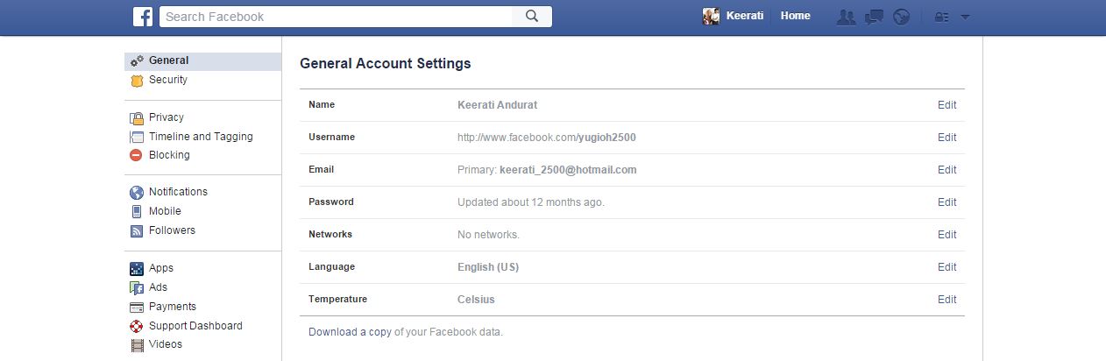Click the search magnifier button

[x=532, y=17]
